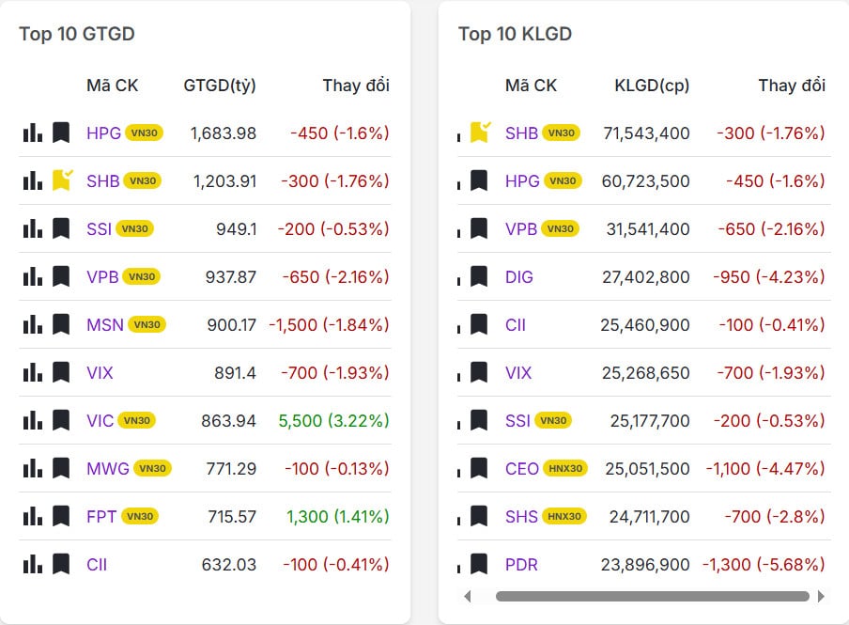
Task: Open the HPG ticker link in Top 10 GTGD
Action: point(103,133)
